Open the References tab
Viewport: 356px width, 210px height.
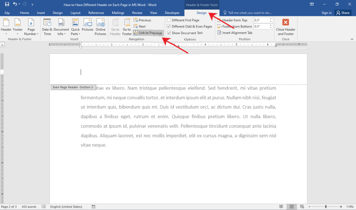click(96, 13)
